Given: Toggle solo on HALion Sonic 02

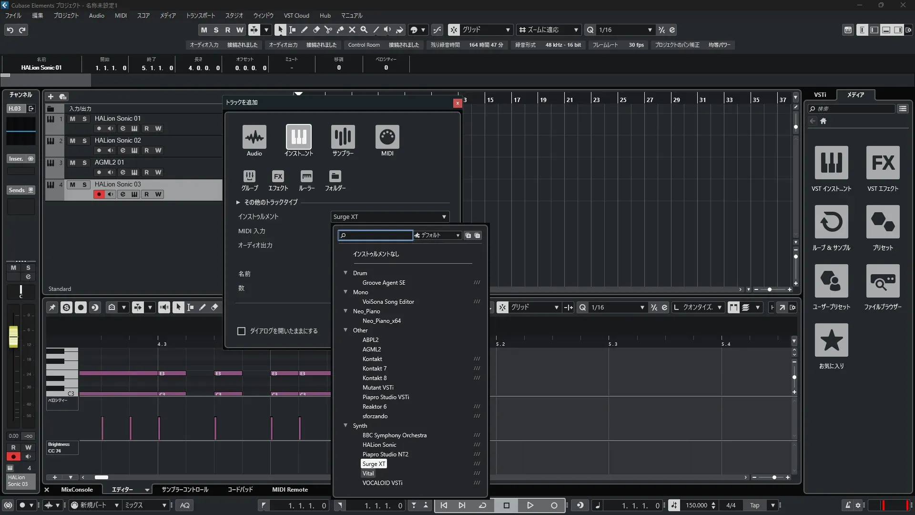Looking at the screenshot, I should [84, 141].
